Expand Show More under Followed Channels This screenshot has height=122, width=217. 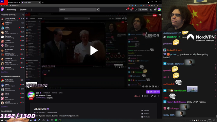point(4,72)
